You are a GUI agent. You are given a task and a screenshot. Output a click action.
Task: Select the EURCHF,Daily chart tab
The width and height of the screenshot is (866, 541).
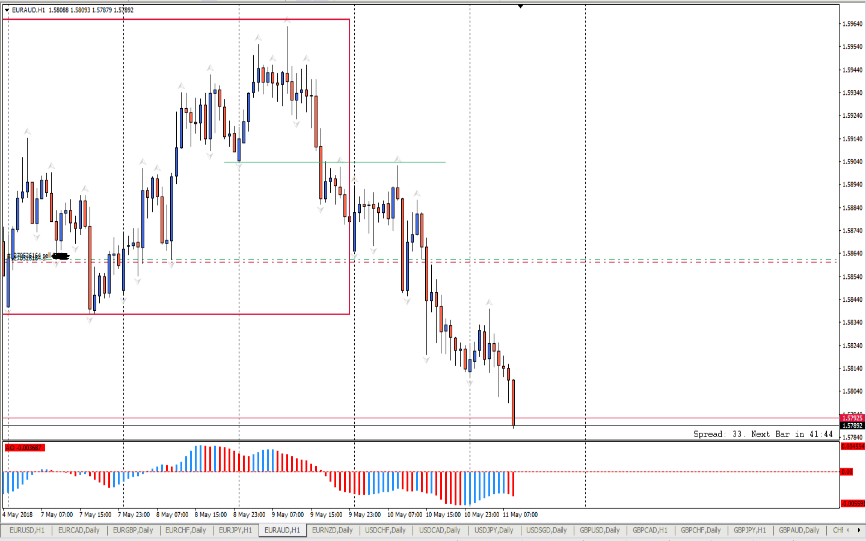click(x=185, y=530)
